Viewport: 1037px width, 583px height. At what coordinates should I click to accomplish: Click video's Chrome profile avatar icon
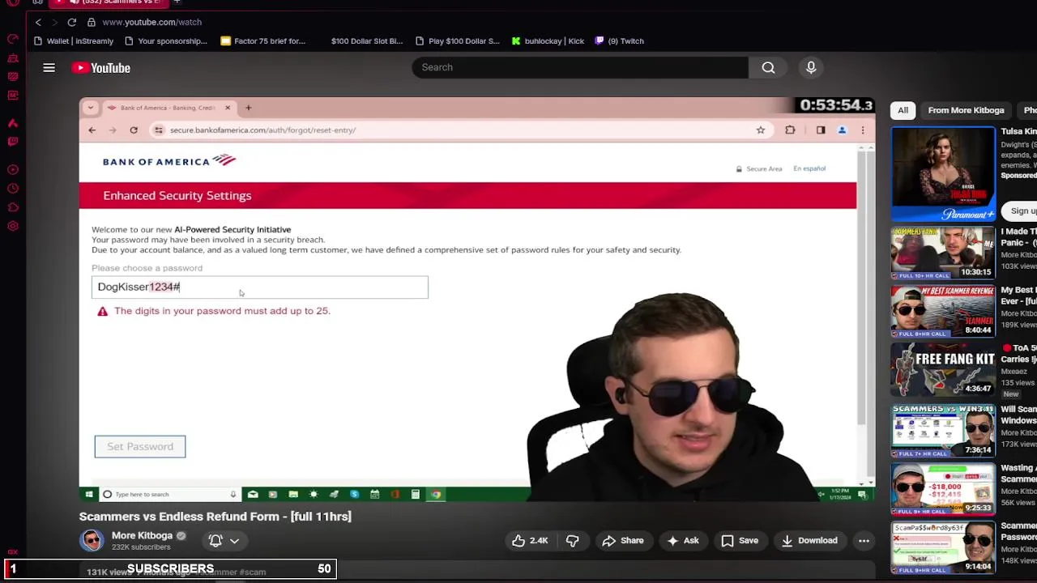pos(842,130)
